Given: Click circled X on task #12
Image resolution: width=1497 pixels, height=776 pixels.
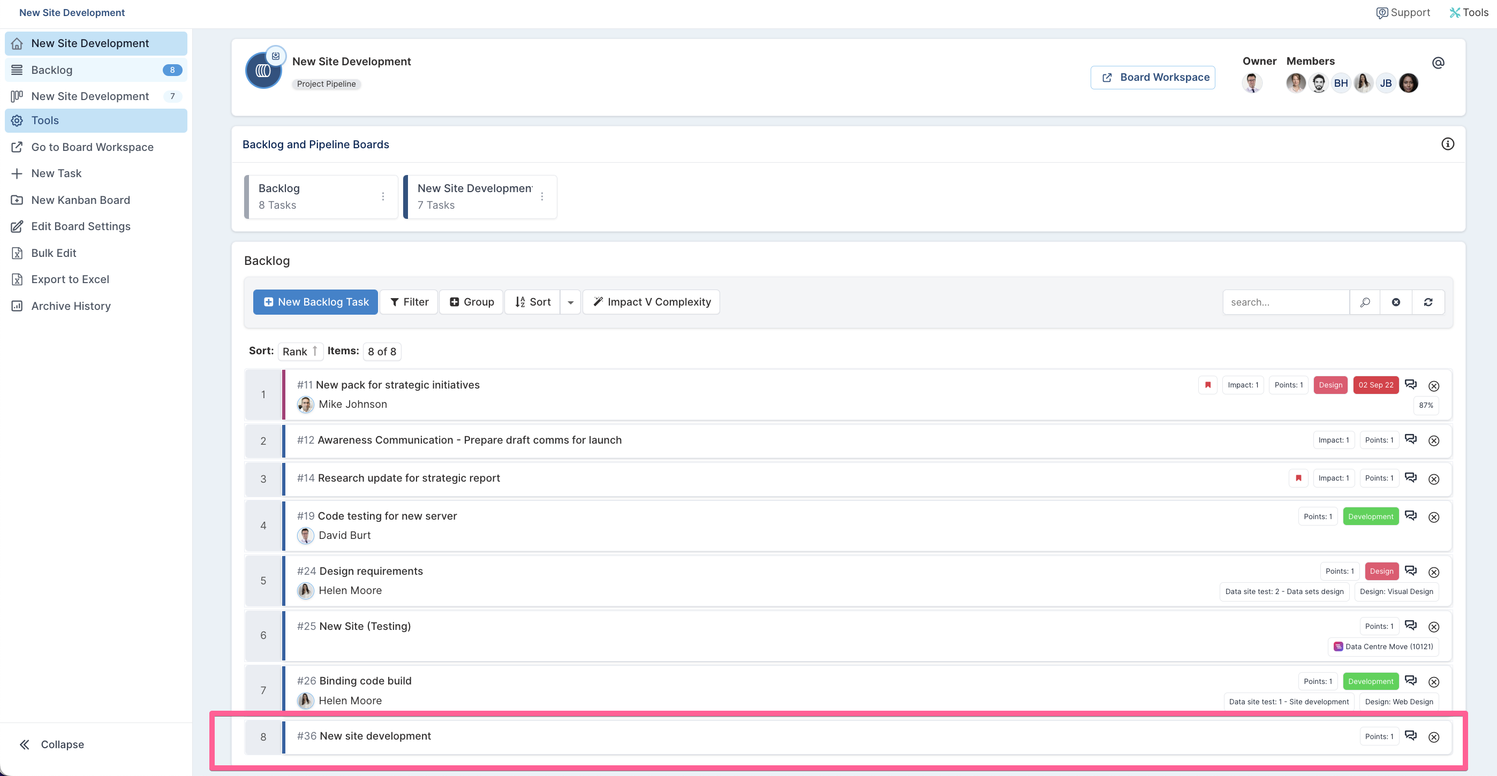Looking at the screenshot, I should 1434,441.
